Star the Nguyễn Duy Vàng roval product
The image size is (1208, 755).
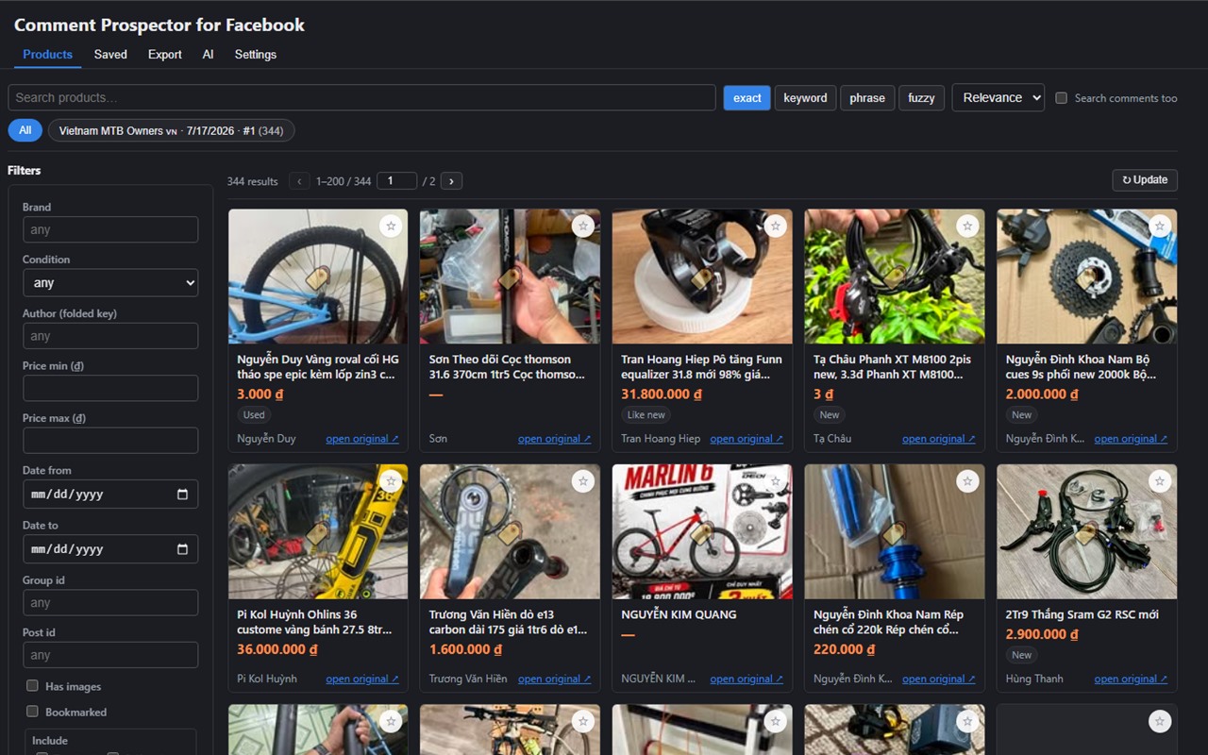[x=391, y=226]
